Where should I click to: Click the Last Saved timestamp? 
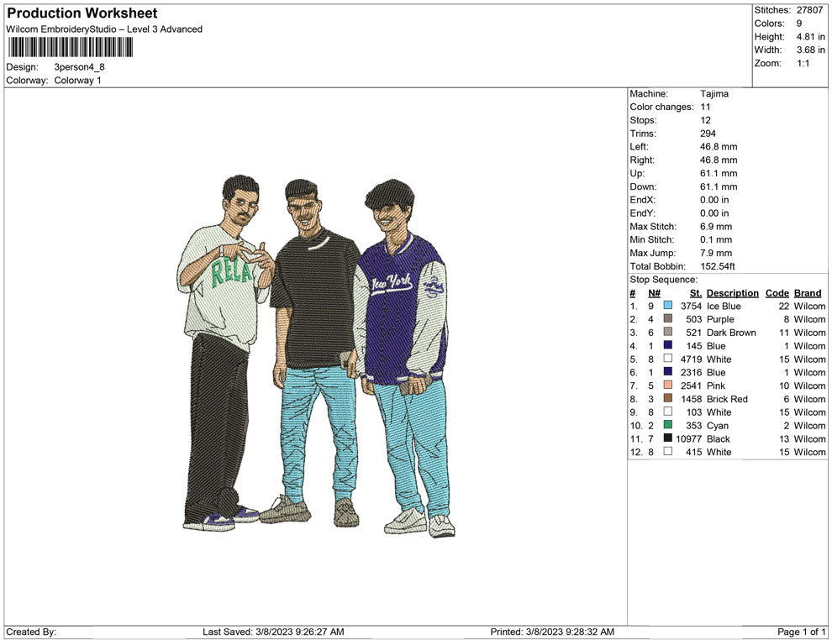tap(273, 632)
